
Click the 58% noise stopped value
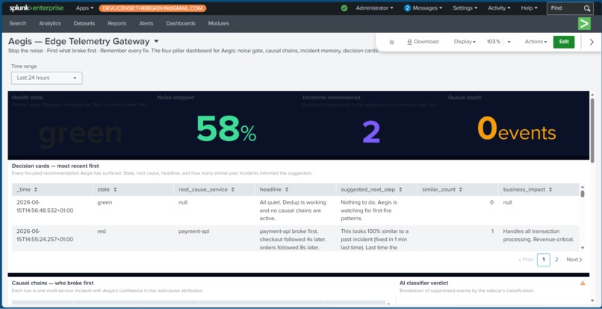[x=226, y=129]
